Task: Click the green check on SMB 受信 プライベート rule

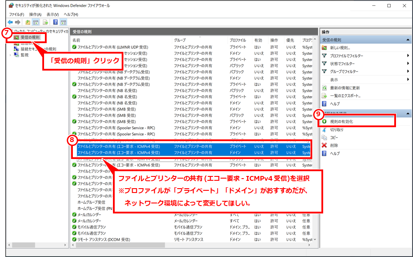Action: tap(74, 122)
